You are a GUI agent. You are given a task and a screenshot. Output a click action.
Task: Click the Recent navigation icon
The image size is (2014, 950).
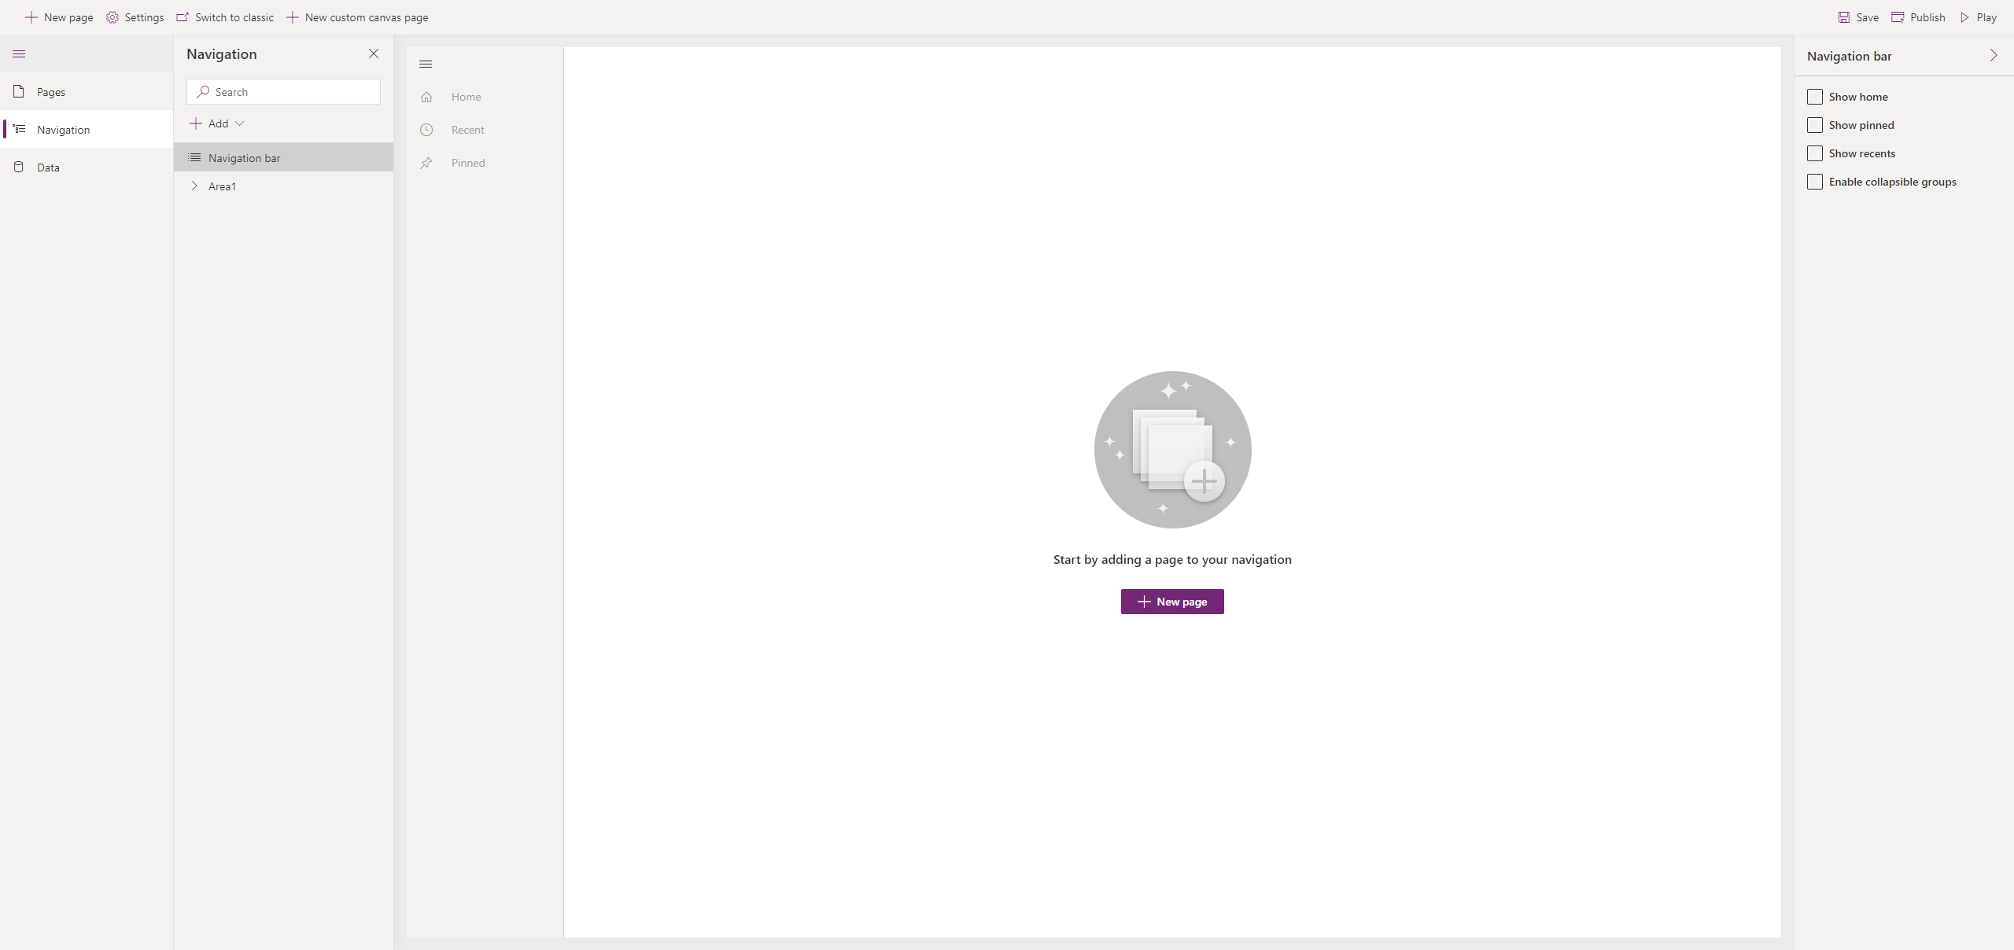click(426, 128)
